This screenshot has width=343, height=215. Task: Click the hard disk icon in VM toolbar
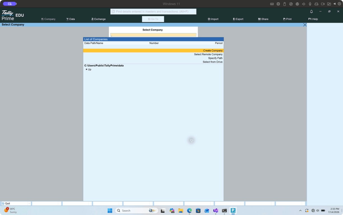tap(316, 4)
